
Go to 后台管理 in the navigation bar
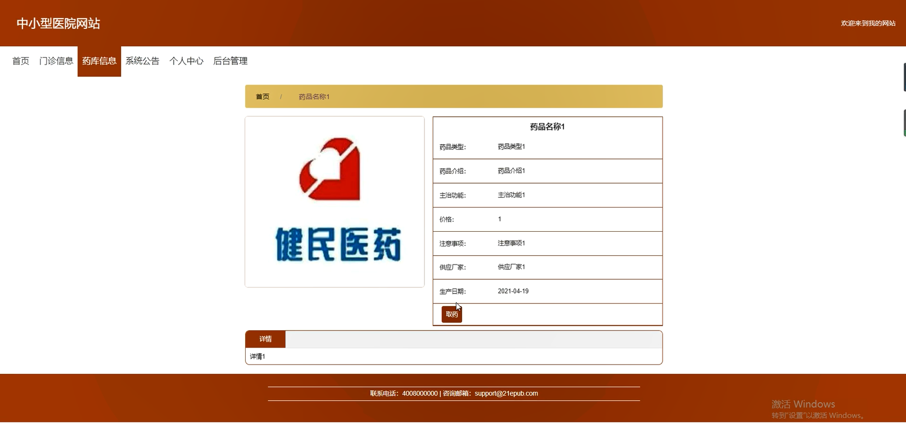(x=230, y=61)
